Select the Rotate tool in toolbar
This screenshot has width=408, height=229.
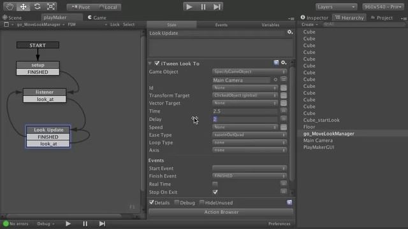[37, 6]
